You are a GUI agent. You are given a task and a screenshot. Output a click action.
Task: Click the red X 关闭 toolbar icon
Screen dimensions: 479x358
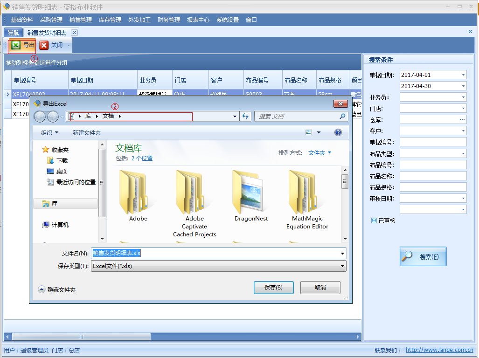pos(44,45)
